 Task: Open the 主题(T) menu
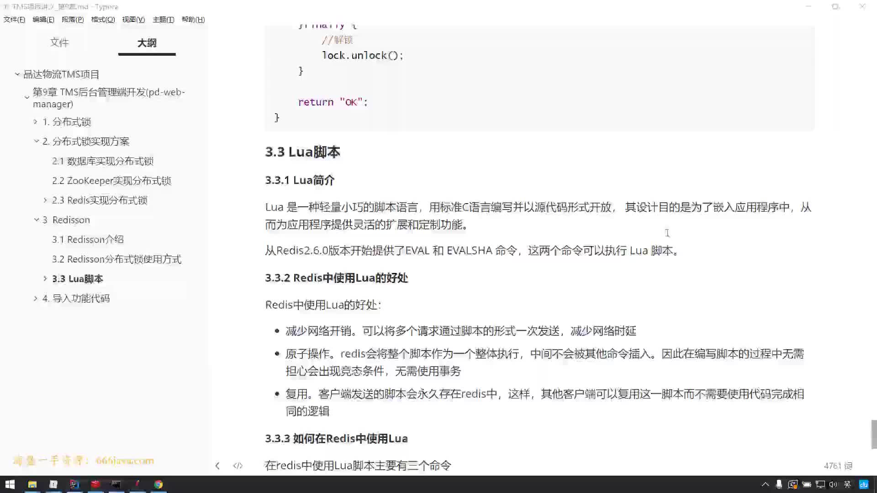tap(163, 20)
